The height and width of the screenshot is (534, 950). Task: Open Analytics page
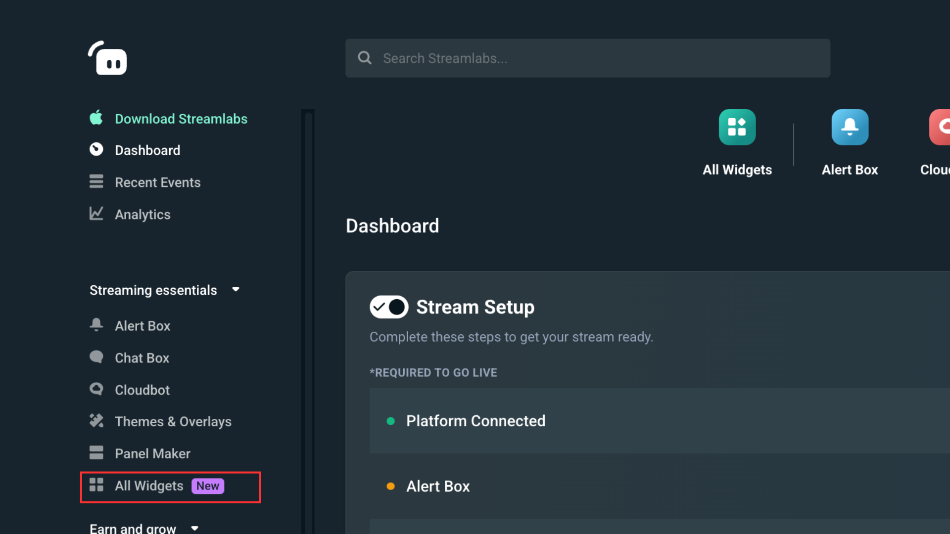click(142, 215)
